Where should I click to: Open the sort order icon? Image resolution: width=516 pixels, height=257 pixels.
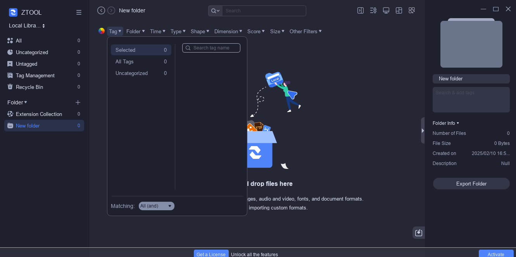click(373, 10)
